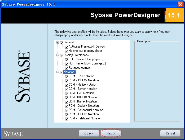The width and height of the screenshot is (185, 140).
Task: Uncheck the General group checkbox
Action: point(62,43)
